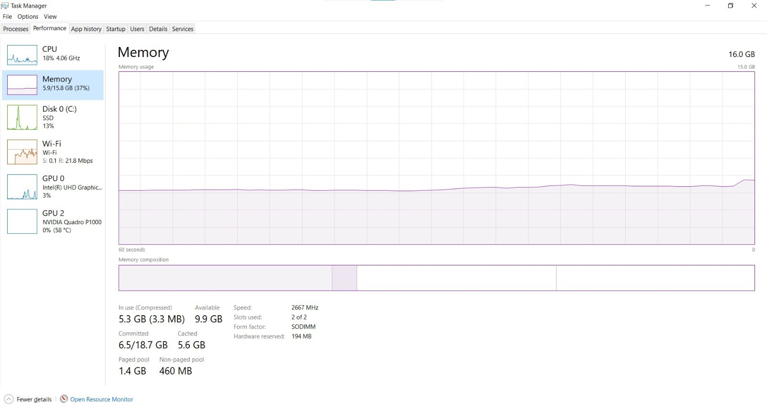Viewport: 767px width, 411px height.
Task: Select the Performance tab
Action: [x=50, y=28]
